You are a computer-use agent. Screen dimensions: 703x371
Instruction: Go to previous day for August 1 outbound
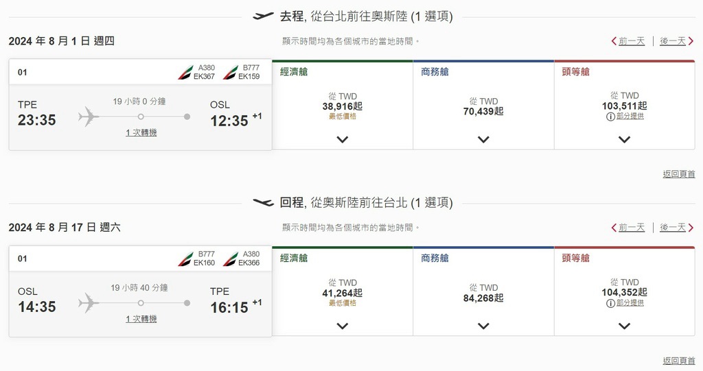[x=628, y=41]
